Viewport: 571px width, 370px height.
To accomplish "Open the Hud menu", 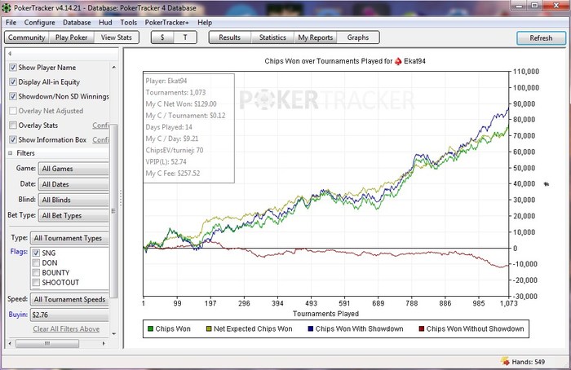I will 105,23.
